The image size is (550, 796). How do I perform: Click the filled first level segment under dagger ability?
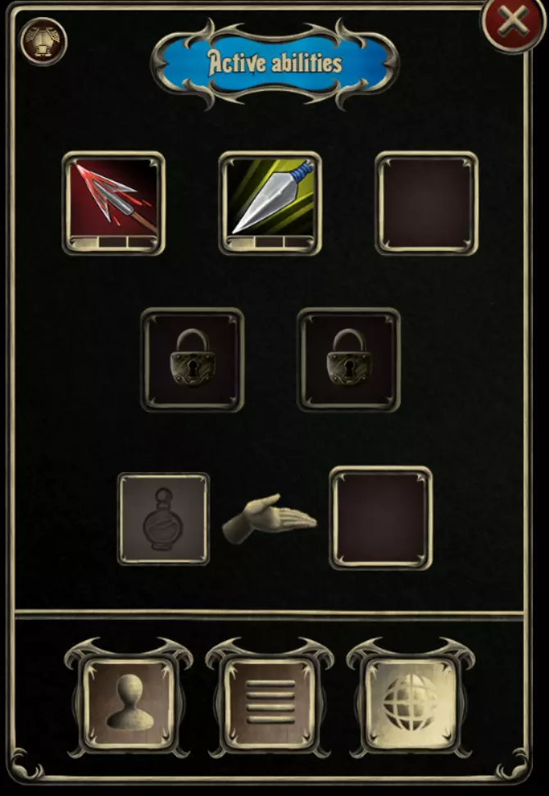tap(240, 242)
